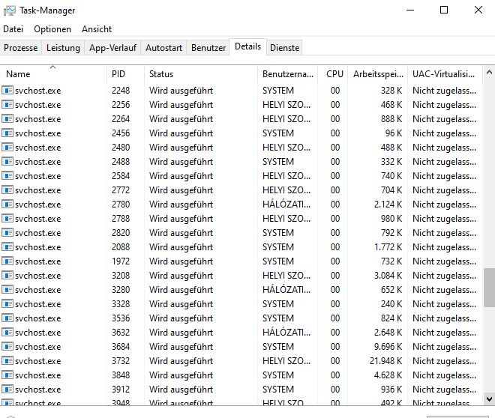
Task: Sort by the UAC-Virtualisierung column header
Action: coord(445,73)
